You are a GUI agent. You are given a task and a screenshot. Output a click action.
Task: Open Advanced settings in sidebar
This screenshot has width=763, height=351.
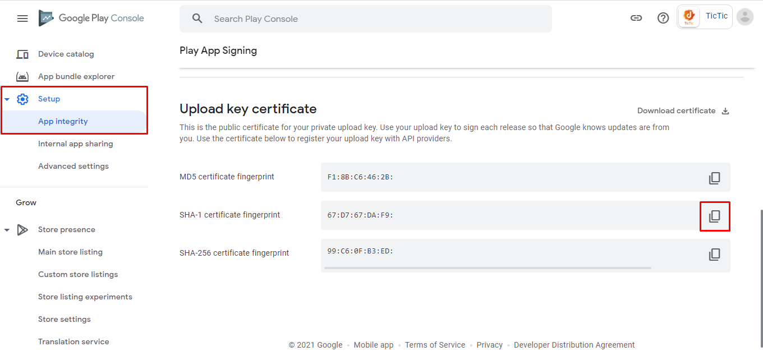(73, 167)
